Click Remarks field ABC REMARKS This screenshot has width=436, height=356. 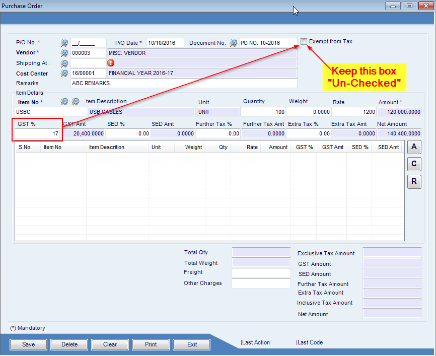click(x=184, y=83)
